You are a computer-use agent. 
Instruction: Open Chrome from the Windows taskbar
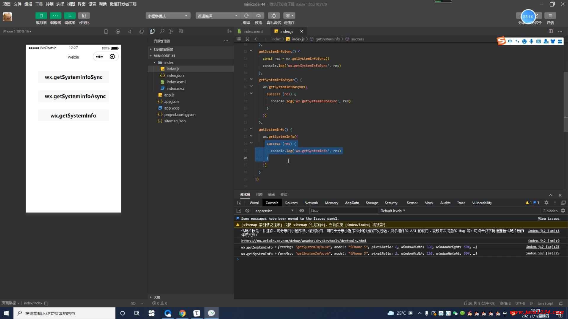click(182, 313)
